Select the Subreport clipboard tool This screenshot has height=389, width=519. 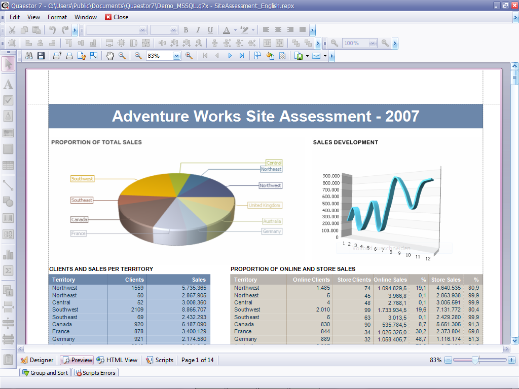tap(8, 359)
